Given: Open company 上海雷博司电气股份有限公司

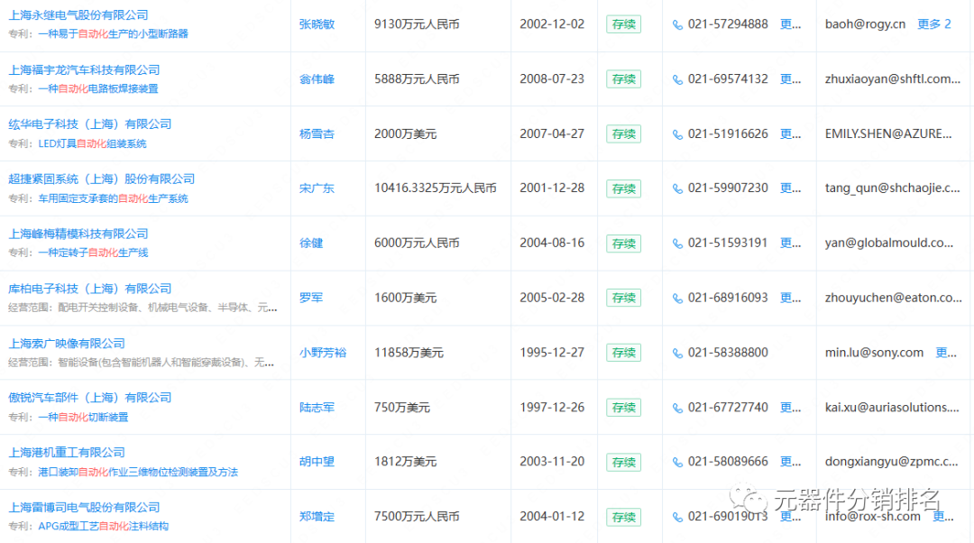Looking at the screenshot, I should tap(84, 507).
